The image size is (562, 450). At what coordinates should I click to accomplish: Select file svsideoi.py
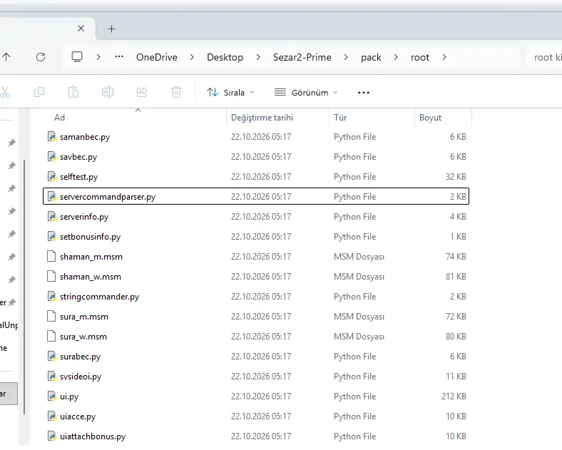[x=256, y=377]
